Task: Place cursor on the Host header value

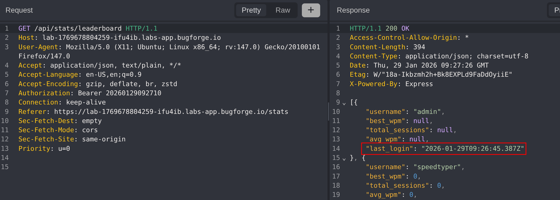Action: (x=131, y=38)
